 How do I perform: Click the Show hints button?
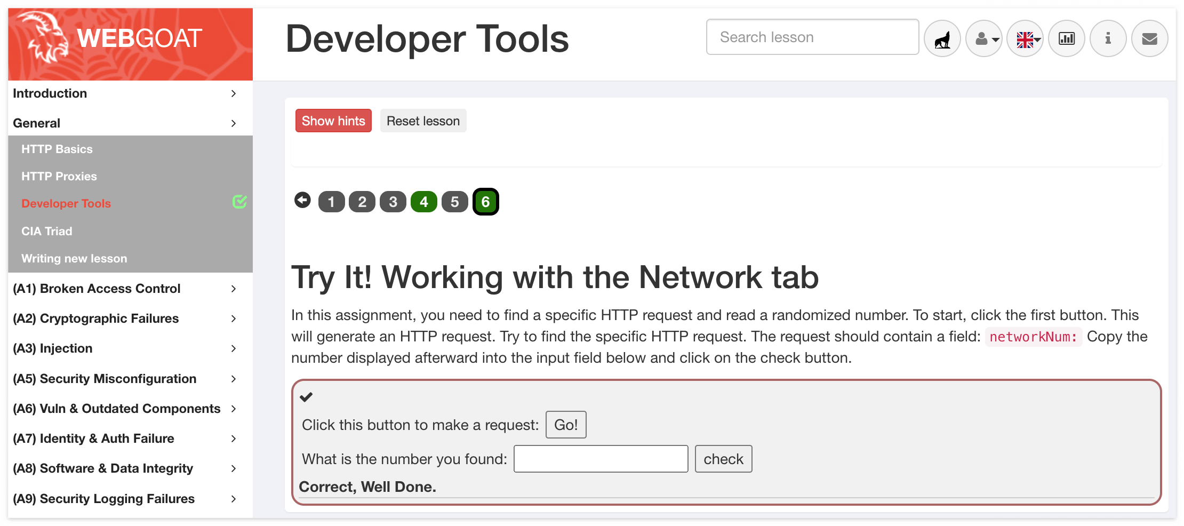(333, 121)
